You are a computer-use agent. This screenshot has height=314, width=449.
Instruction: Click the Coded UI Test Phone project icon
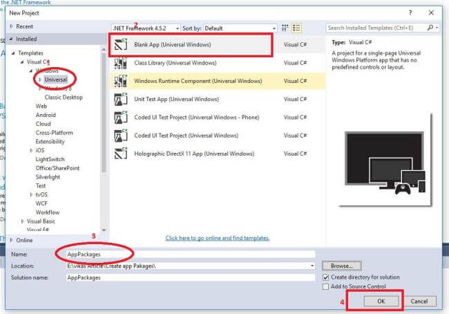pos(121,118)
